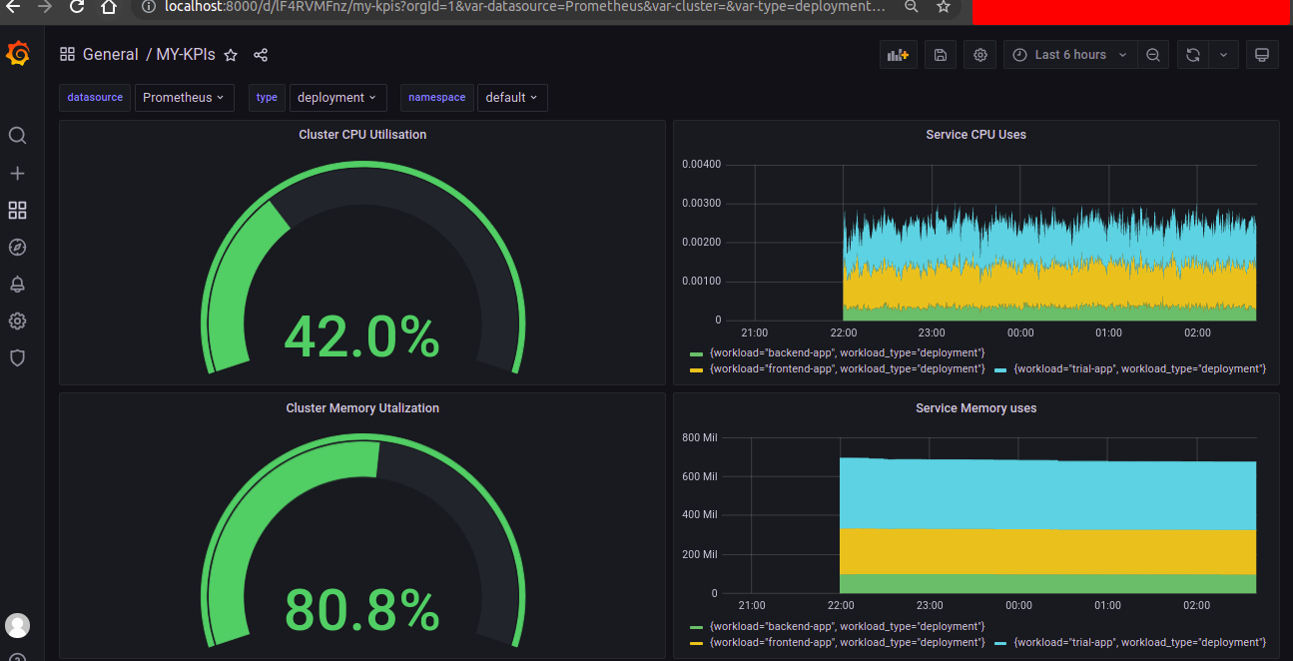Viewport: 1293px width, 661px height.
Task: Zoom out the time range
Action: [1153, 55]
